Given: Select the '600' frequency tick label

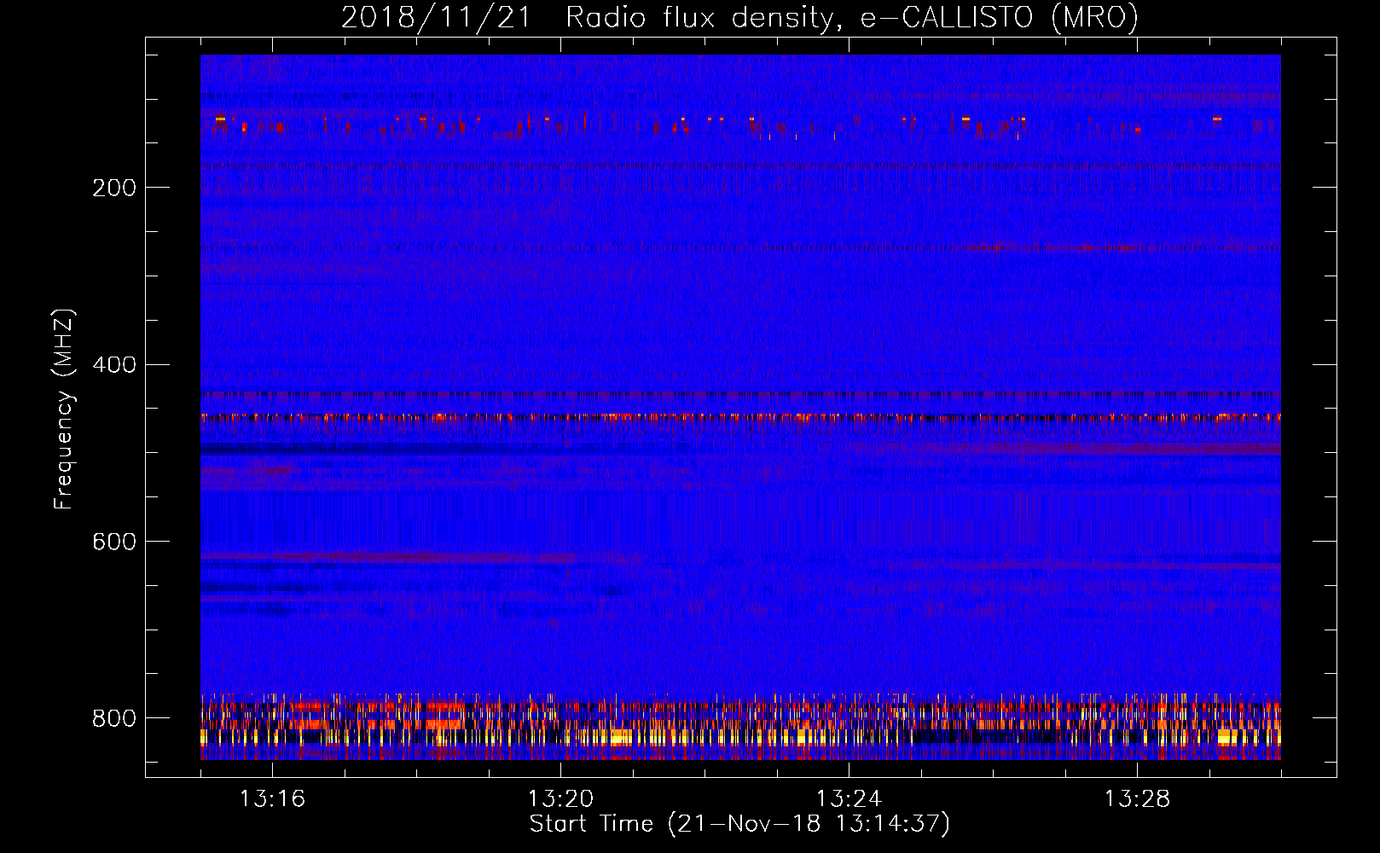Looking at the screenshot, I should point(114,543).
